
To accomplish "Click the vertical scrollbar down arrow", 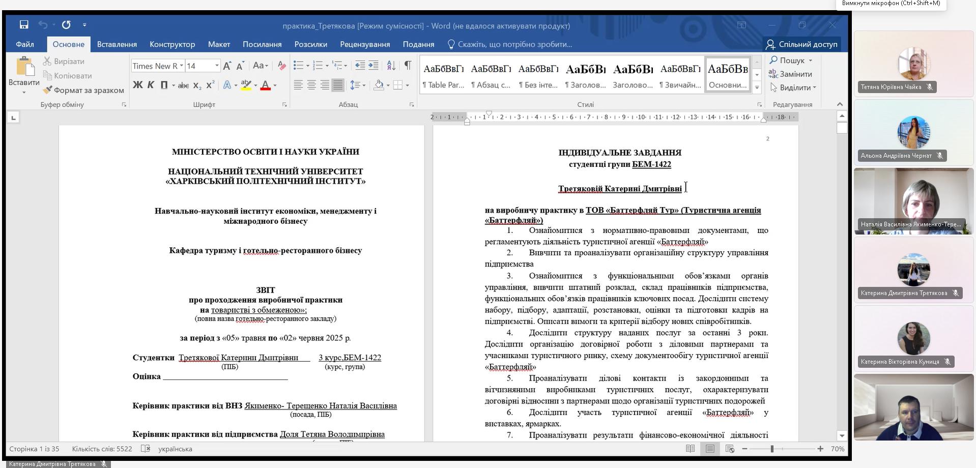I will [x=842, y=435].
